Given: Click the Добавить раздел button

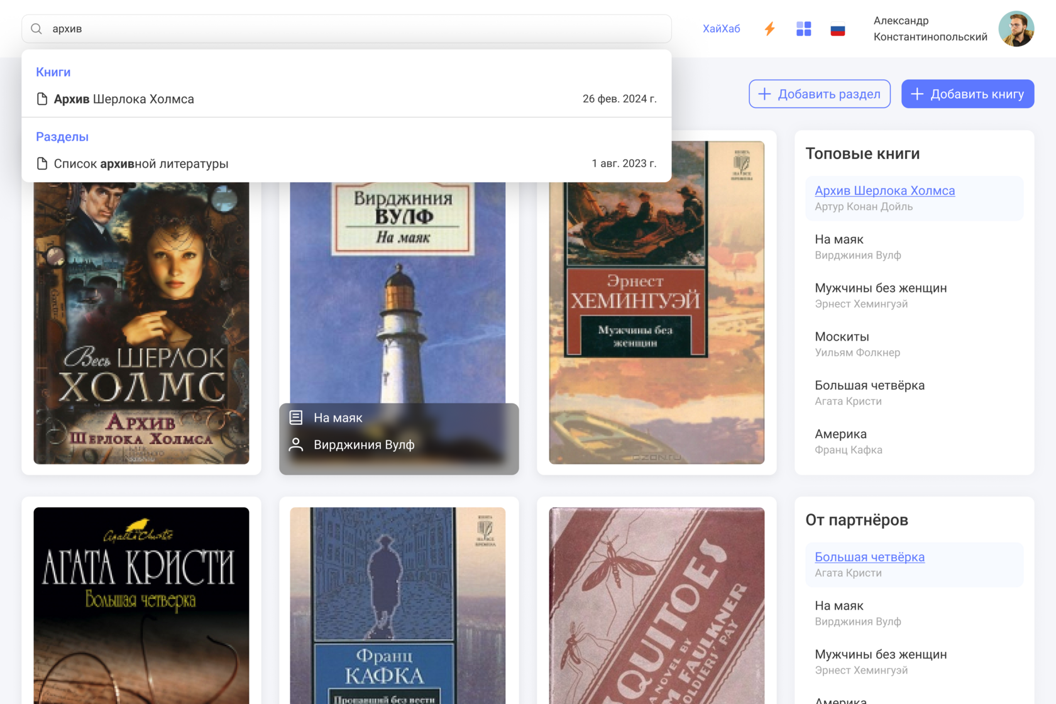Looking at the screenshot, I should click(x=820, y=94).
